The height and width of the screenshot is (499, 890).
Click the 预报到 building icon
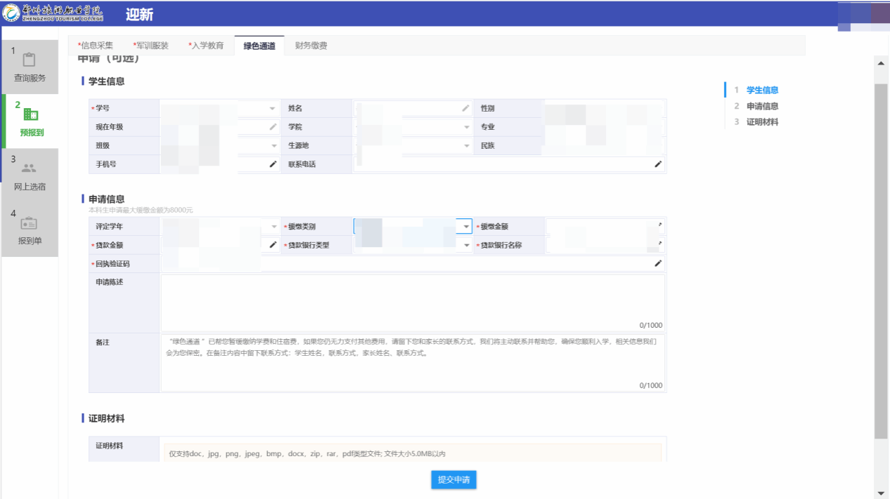[31, 114]
